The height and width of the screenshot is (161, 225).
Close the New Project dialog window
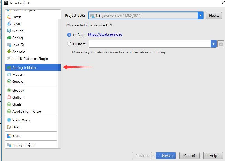[223, 3]
